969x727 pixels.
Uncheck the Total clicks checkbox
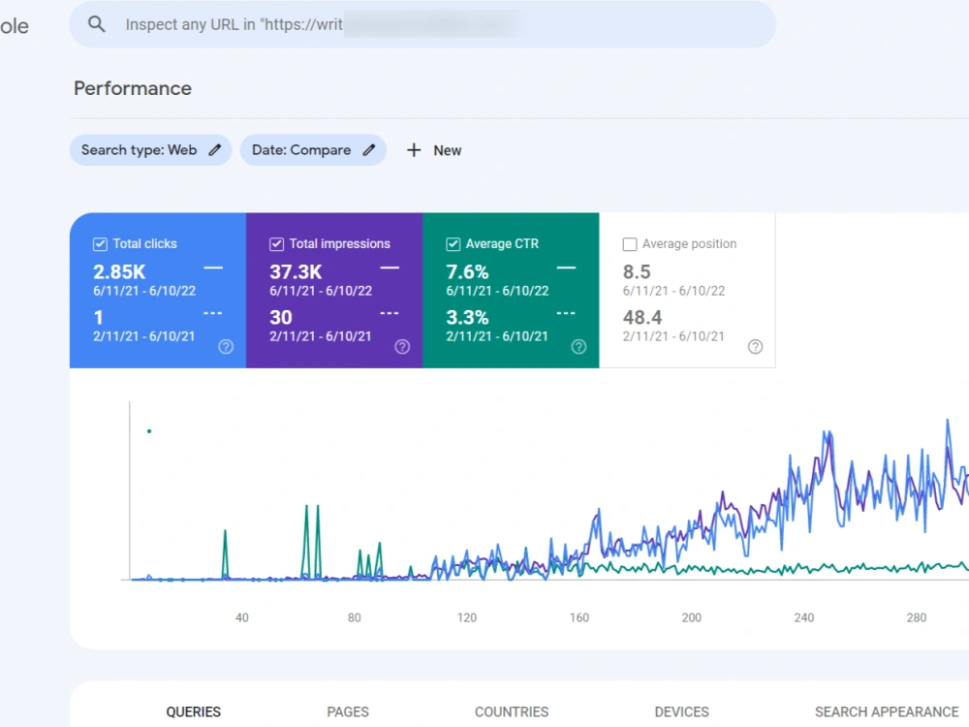pyautogui.click(x=100, y=244)
